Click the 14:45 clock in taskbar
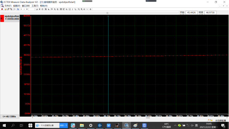The height and width of the screenshot is (129, 229). (x=209, y=124)
